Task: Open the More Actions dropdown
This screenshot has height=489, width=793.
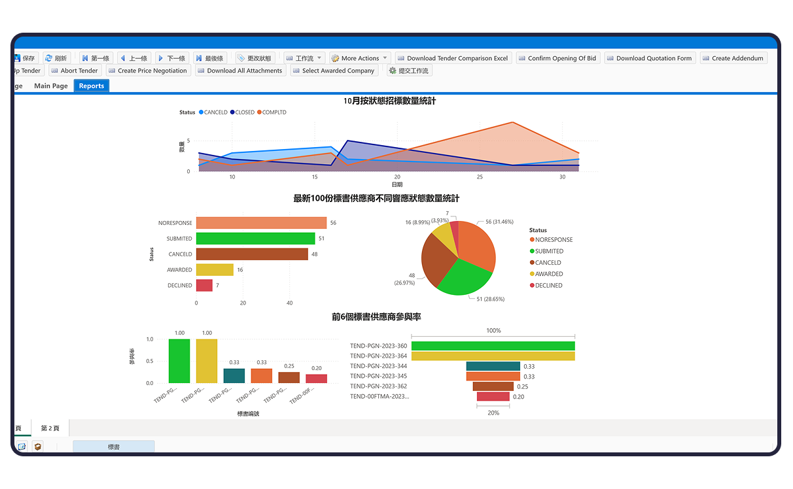Action: pyautogui.click(x=360, y=58)
